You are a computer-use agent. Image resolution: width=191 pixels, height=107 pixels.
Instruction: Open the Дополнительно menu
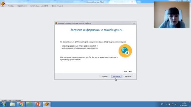click(x=57, y=6)
